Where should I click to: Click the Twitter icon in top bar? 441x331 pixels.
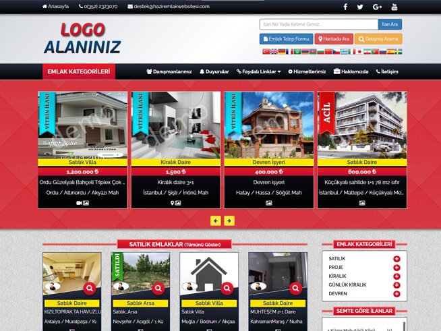360,7
